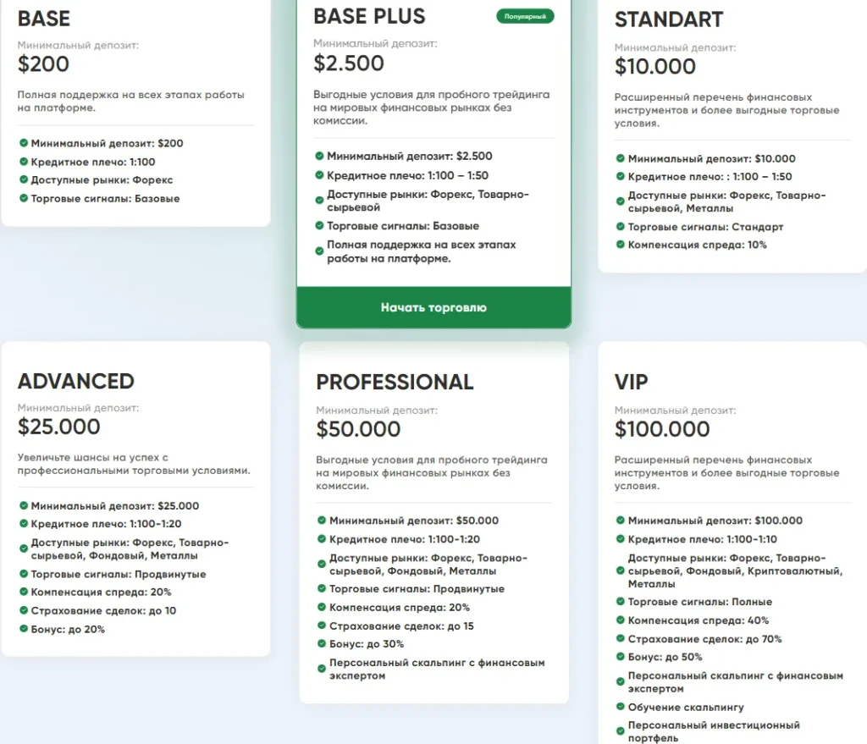Image resolution: width=867 pixels, height=744 pixels.
Task: Click checkmark next to Обучение скальпингу
Action: (621, 707)
